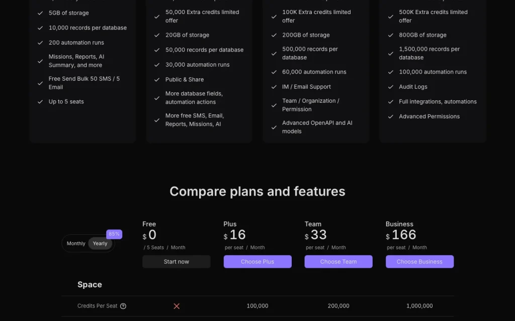Click checkmark beside 50,000 Extra credits offer

157,17
